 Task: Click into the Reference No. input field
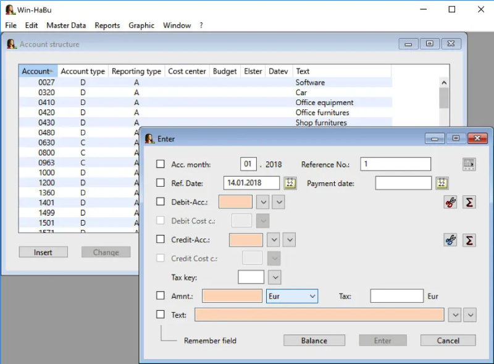click(x=395, y=164)
